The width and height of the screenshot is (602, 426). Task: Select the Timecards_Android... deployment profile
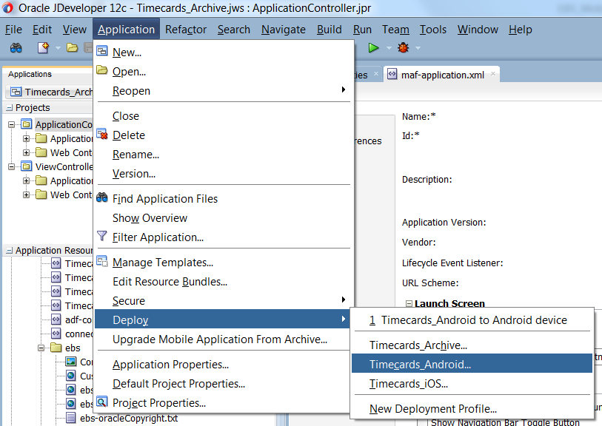point(472,363)
